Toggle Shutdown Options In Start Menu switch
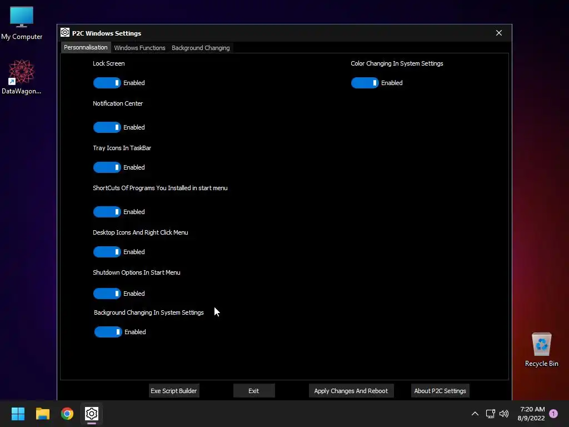The image size is (569, 427). (x=107, y=294)
